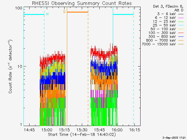Image resolution: width=187 pixels, height=140 pixels.
Task: Click the magenta line swatch for 6 - 12 keV
Action: 181,18
